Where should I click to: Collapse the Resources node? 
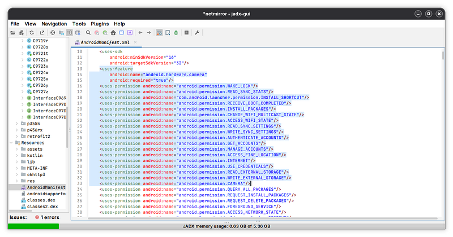click(11, 143)
